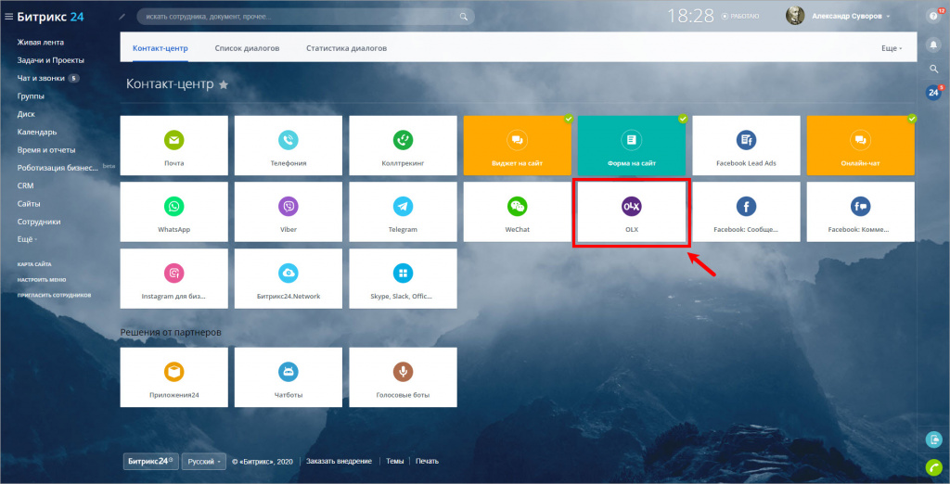This screenshot has width=950, height=484.
Task: Click the Заказать внедрение footer link
Action: [x=339, y=461]
